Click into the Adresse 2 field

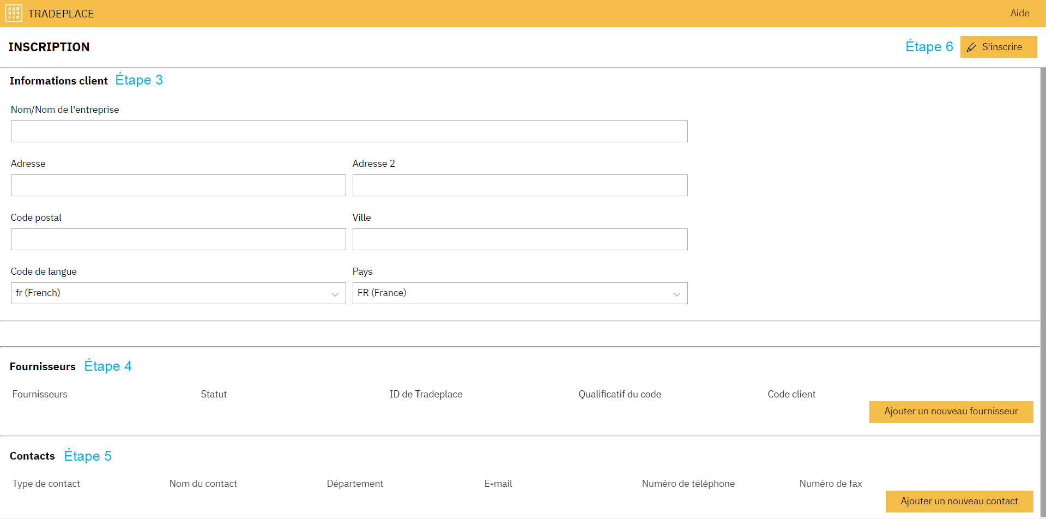(x=519, y=185)
